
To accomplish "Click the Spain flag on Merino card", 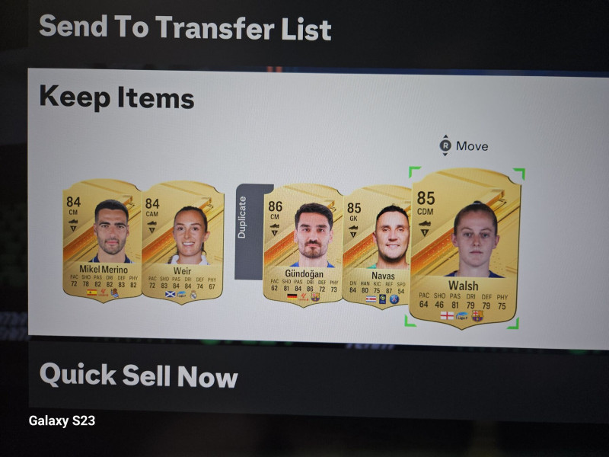I will [92, 292].
